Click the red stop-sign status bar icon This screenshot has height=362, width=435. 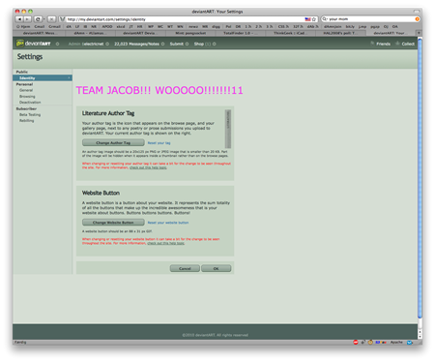356,342
